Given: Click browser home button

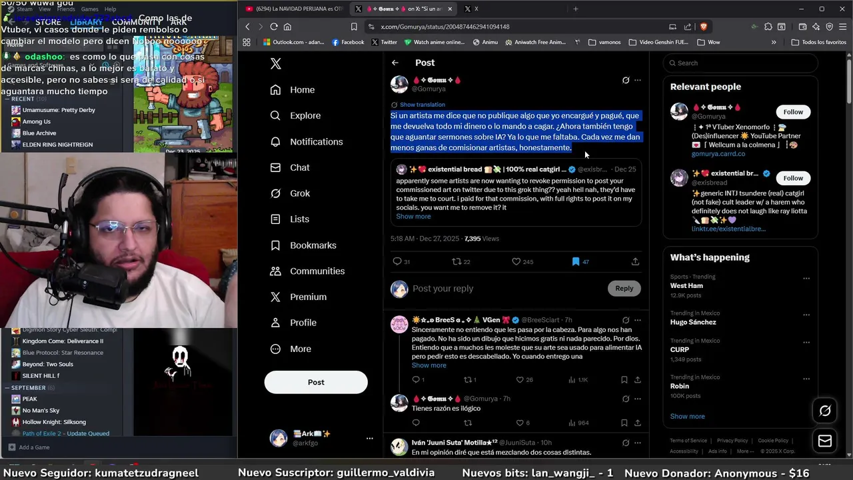Looking at the screenshot, I should (288, 27).
